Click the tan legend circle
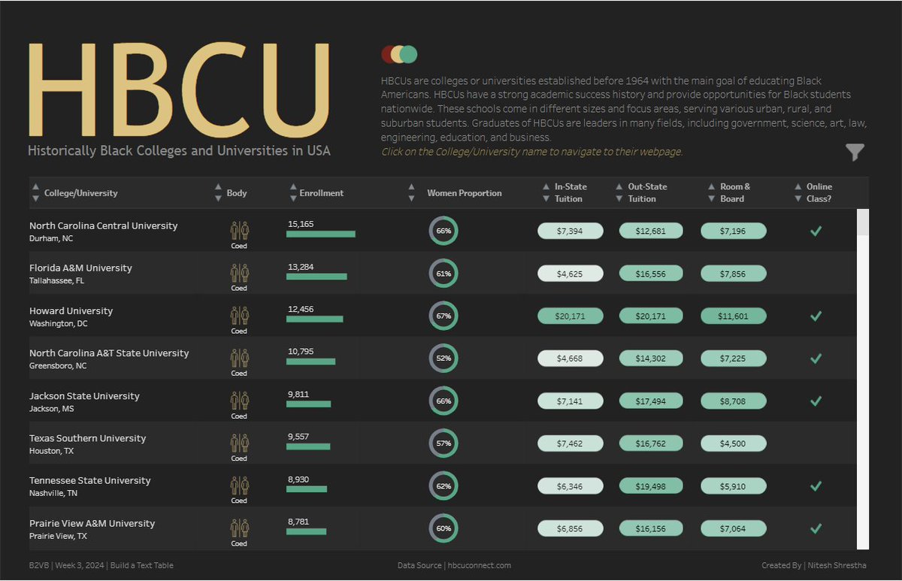Viewport: 902px width, 581px height. pos(398,54)
